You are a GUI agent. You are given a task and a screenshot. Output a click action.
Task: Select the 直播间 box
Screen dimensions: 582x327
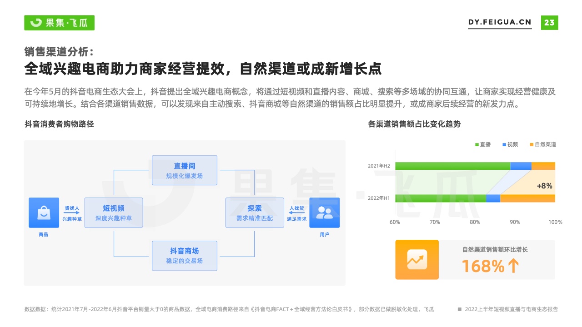tap(184, 170)
